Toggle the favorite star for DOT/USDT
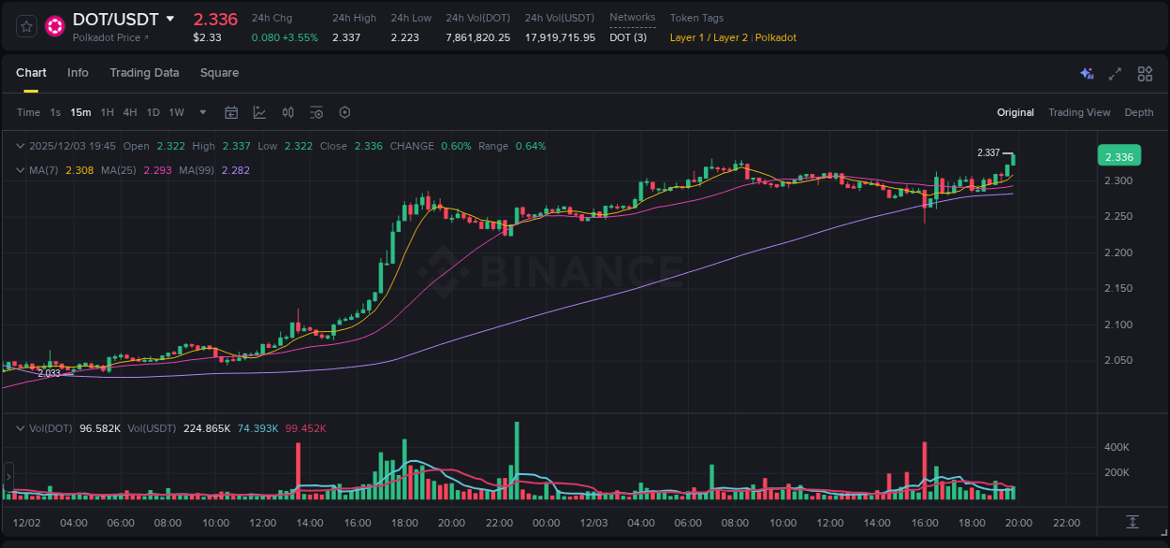 tap(25, 25)
